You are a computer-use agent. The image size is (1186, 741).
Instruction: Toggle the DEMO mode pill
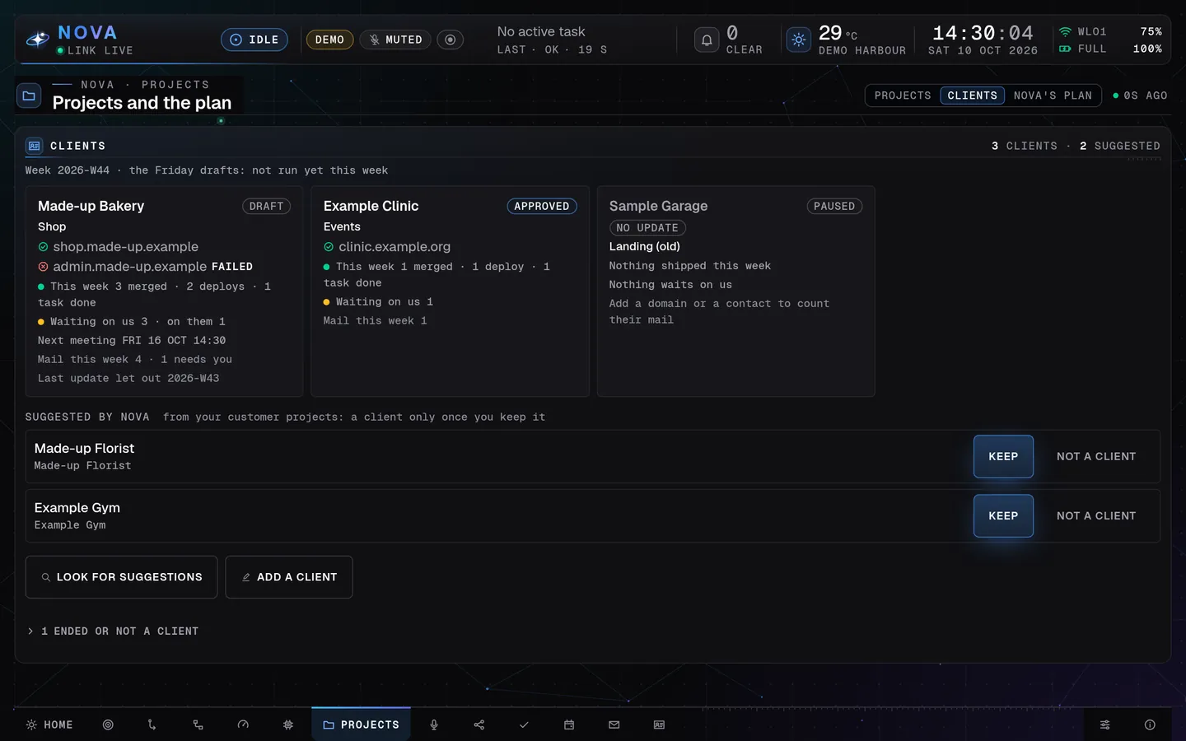point(329,40)
